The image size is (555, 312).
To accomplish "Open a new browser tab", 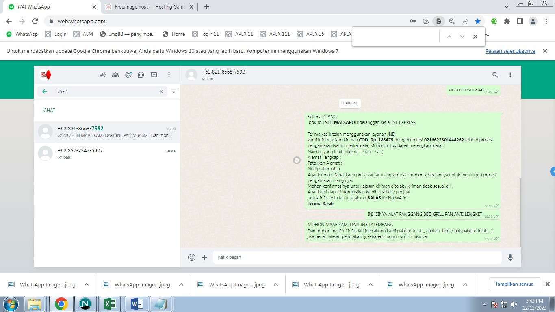I will click(207, 7).
